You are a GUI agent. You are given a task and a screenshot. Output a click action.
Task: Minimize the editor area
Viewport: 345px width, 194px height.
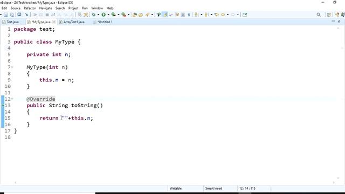click(x=333, y=21)
